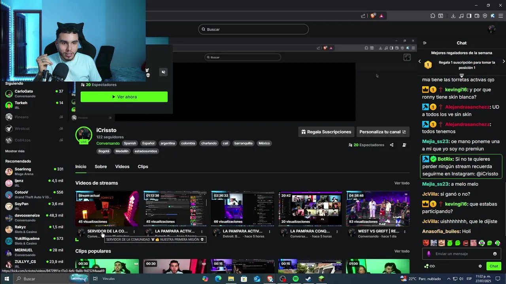Click green Chat send button
Screen dimensions: 506x284
tap(494, 266)
